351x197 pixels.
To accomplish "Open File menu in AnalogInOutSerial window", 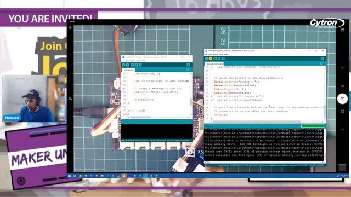I will pos(206,55).
